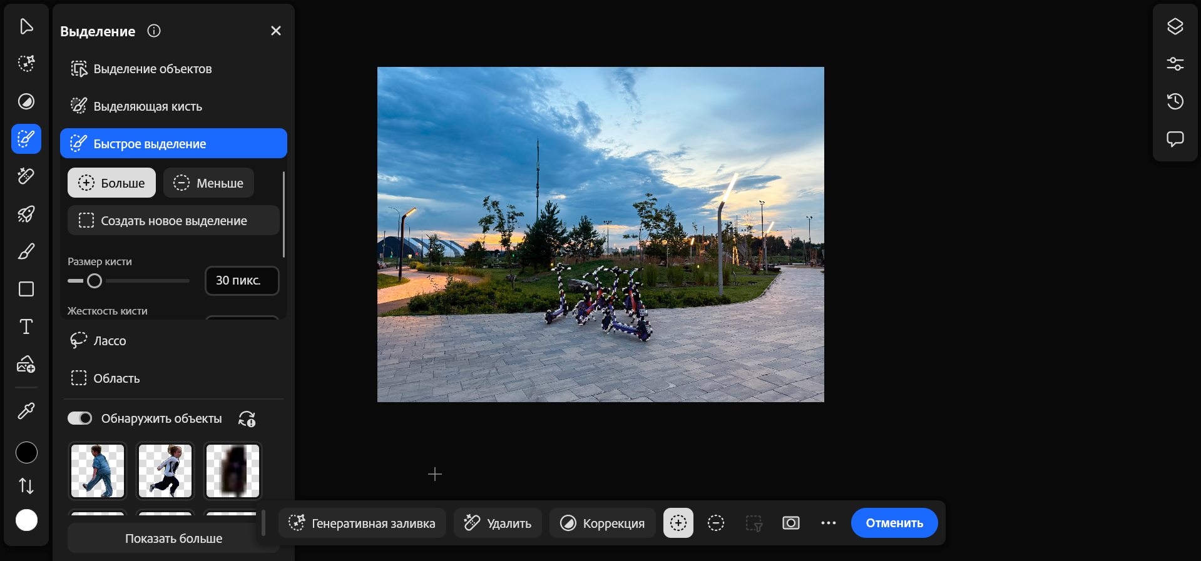Select the Eyedropper tool
Screen dimensions: 1201x561
point(26,411)
